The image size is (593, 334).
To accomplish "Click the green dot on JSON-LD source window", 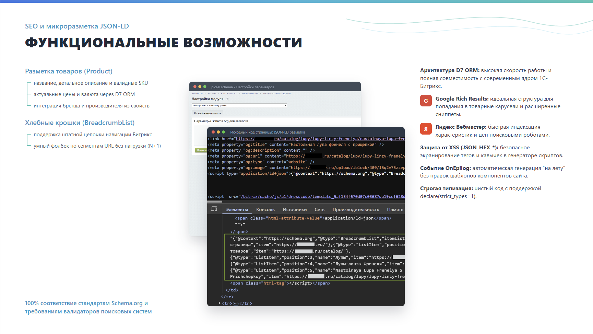I will tap(223, 132).
